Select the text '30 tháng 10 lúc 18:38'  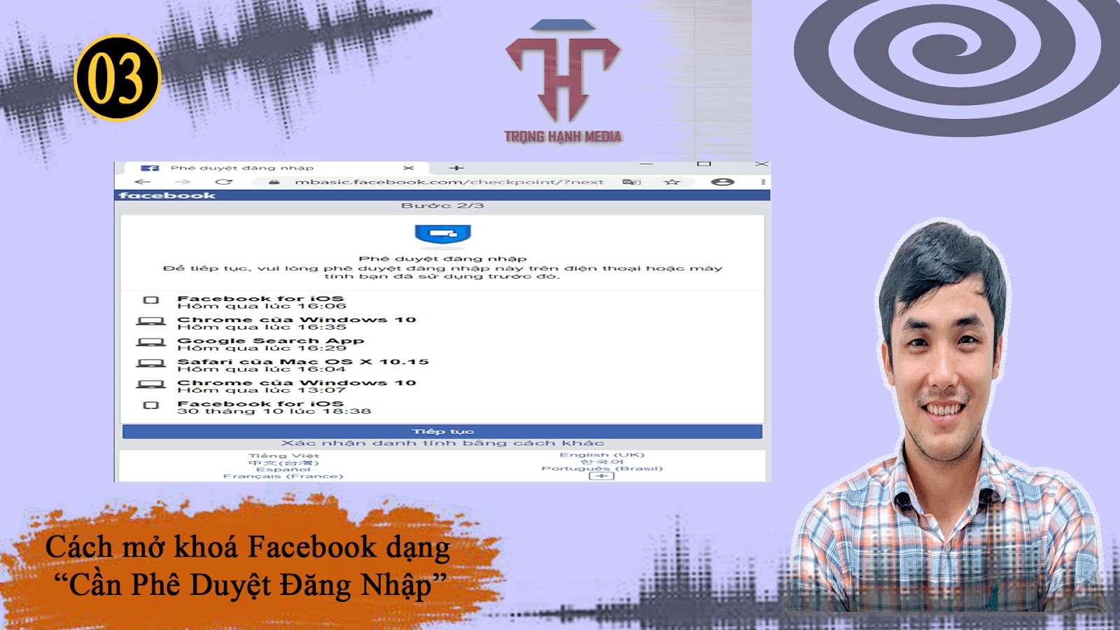coord(274,411)
